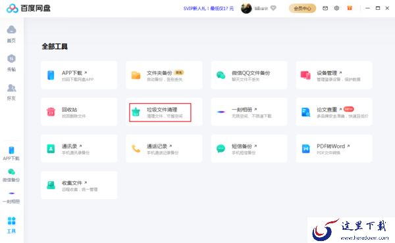Open the APP下载 tool card
Screen dimensions: 395x243
(x=79, y=75)
